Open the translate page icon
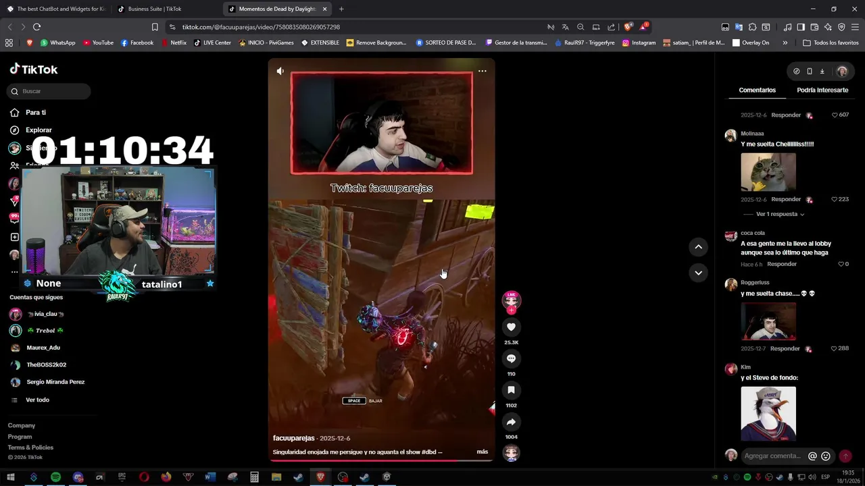This screenshot has height=486, width=865. (565, 27)
